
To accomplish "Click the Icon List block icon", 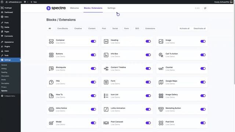I will pos(106,96).
